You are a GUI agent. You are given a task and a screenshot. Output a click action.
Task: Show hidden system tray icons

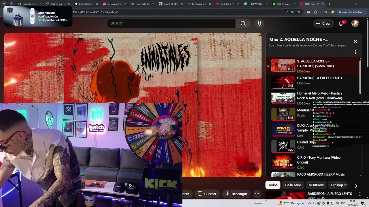tap(310, 203)
